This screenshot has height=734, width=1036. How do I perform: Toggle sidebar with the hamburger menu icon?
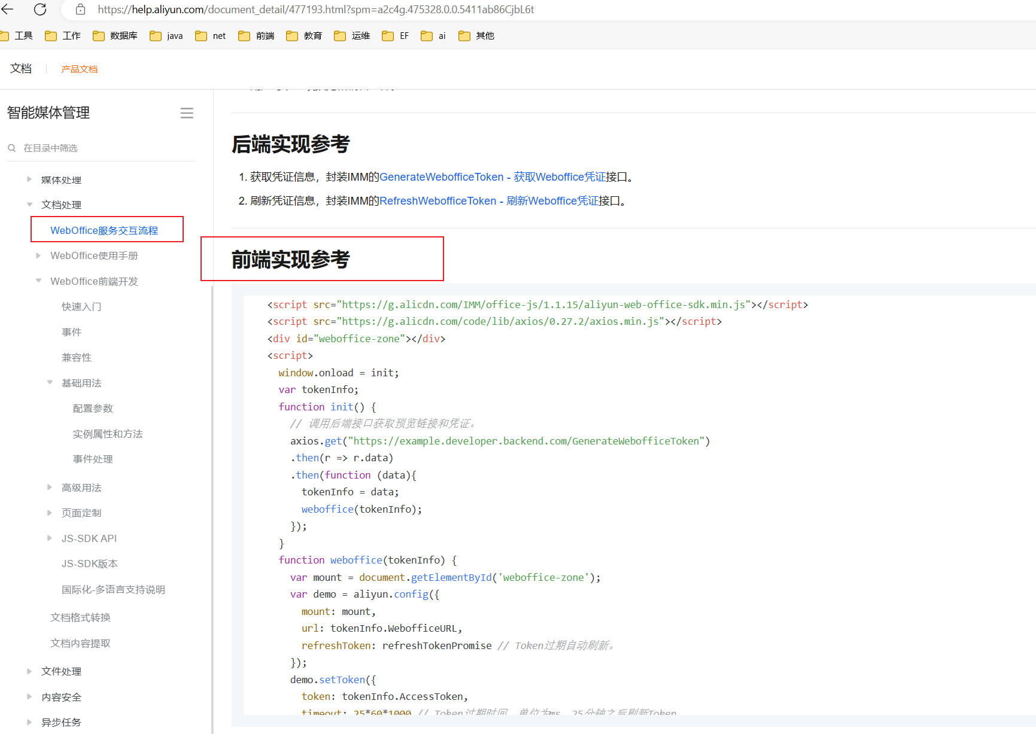187,113
